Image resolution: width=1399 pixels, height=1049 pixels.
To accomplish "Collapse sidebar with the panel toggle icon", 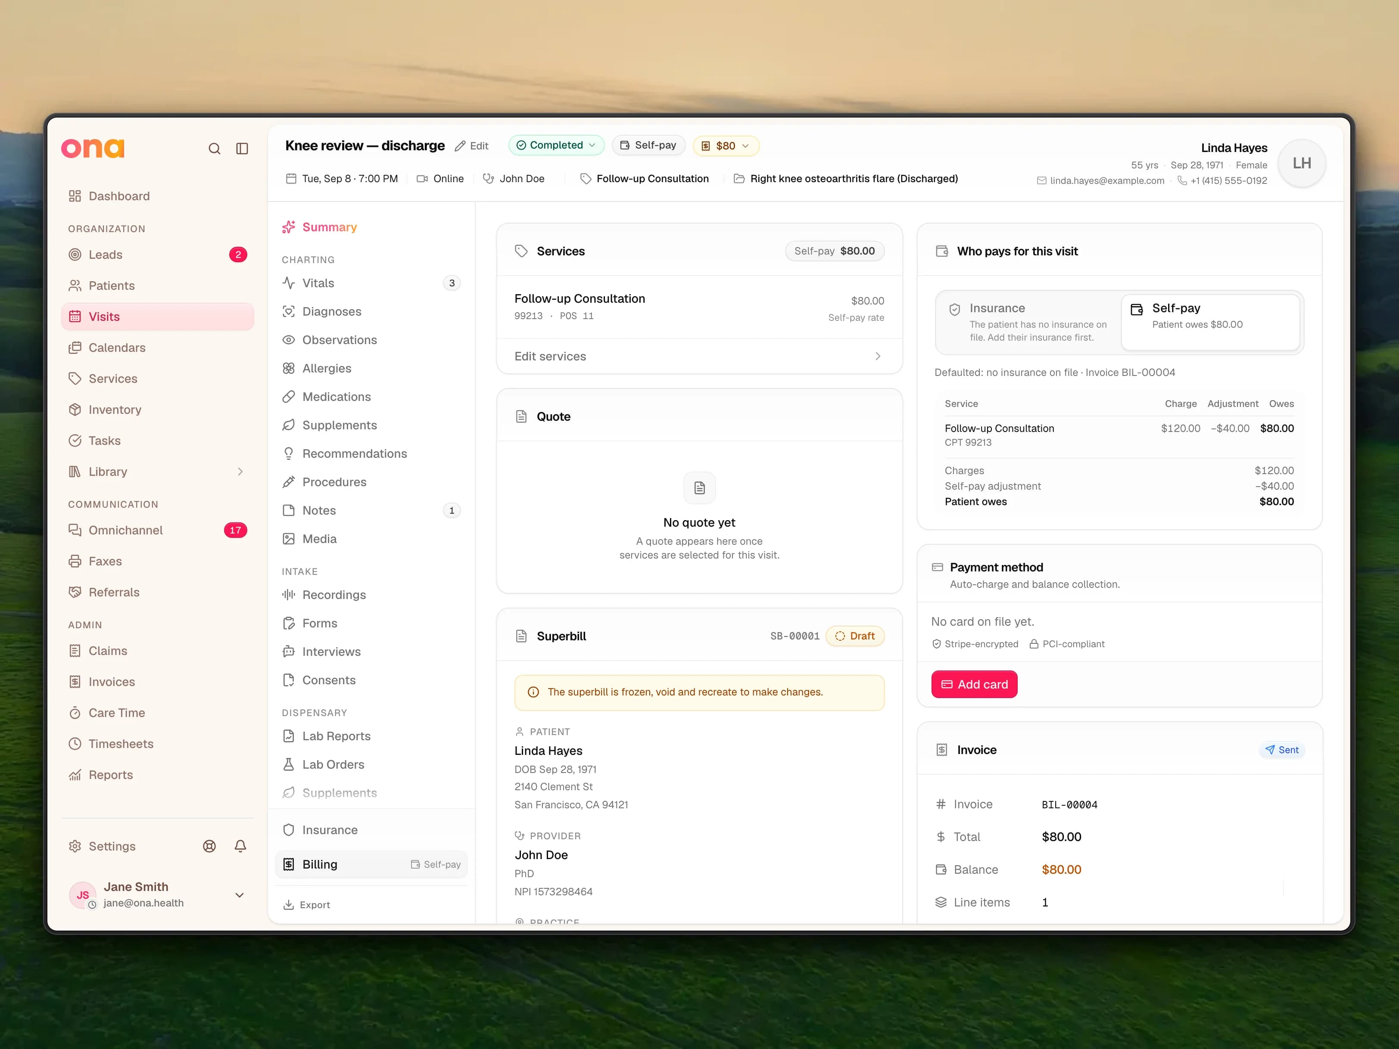I will click(242, 149).
